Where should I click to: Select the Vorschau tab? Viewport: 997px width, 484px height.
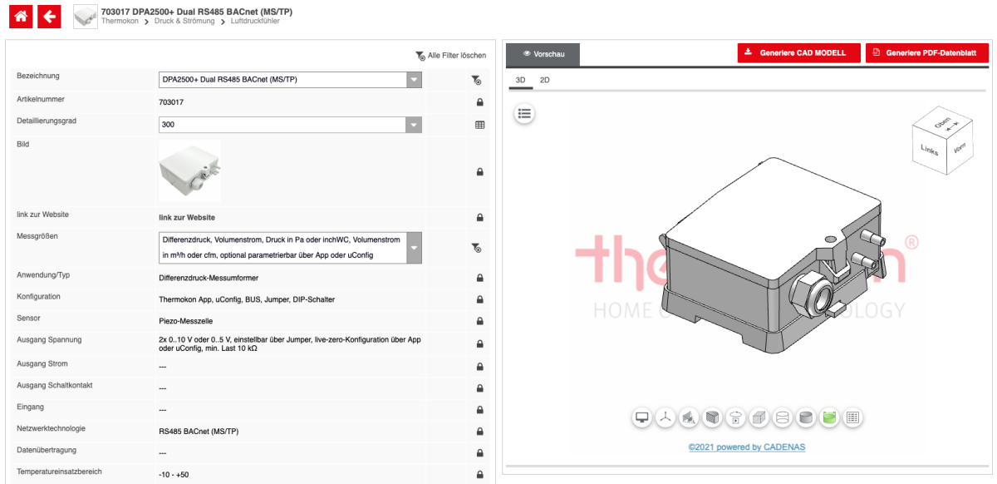click(543, 54)
